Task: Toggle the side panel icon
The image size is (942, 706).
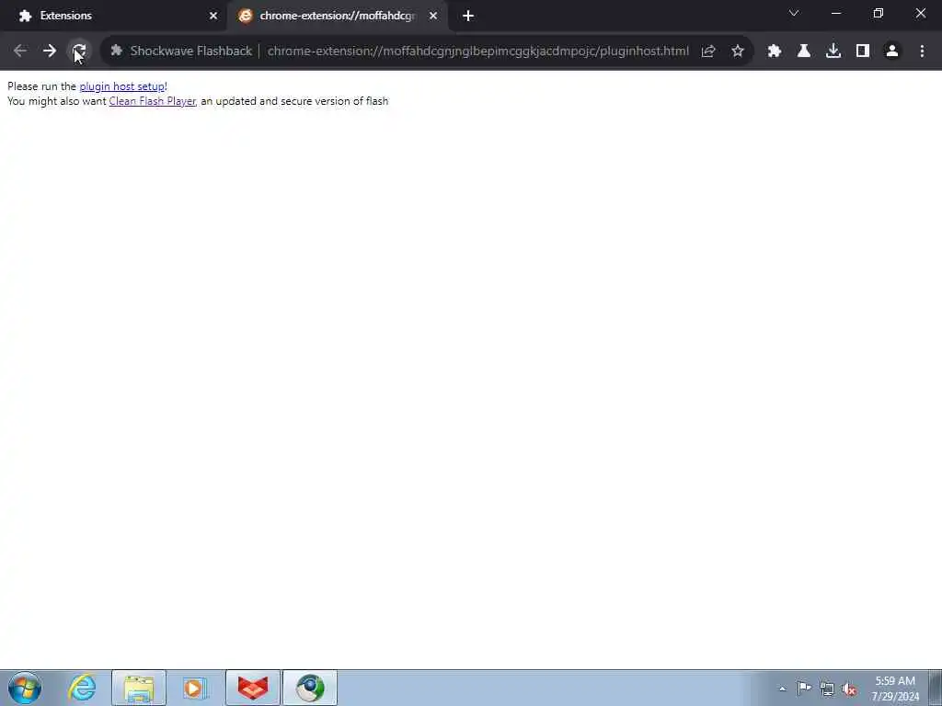Action: [x=863, y=51]
